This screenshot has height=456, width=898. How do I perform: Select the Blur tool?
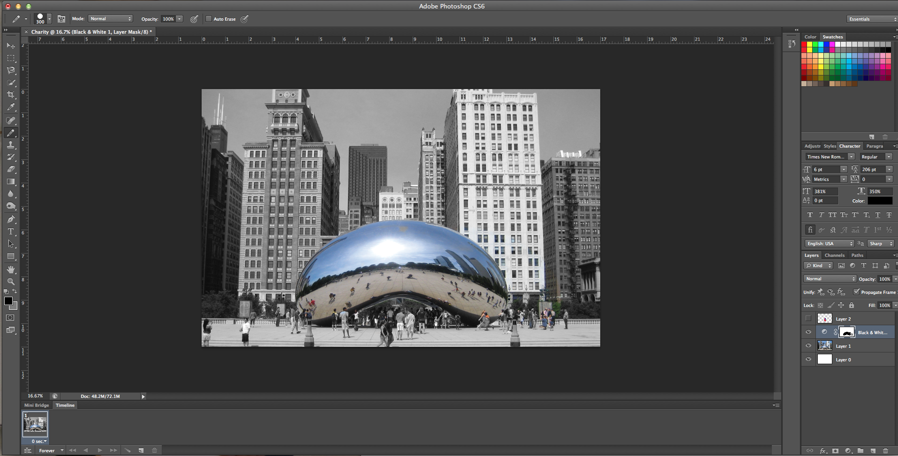pyautogui.click(x=11, y=194)
